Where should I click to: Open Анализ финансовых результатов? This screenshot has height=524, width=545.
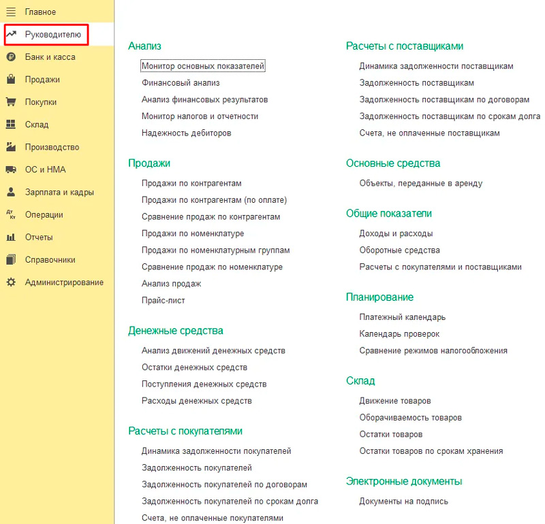(205, 99)
